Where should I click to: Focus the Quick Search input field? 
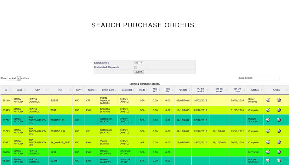pyautogui.click(x=267, y=78)
